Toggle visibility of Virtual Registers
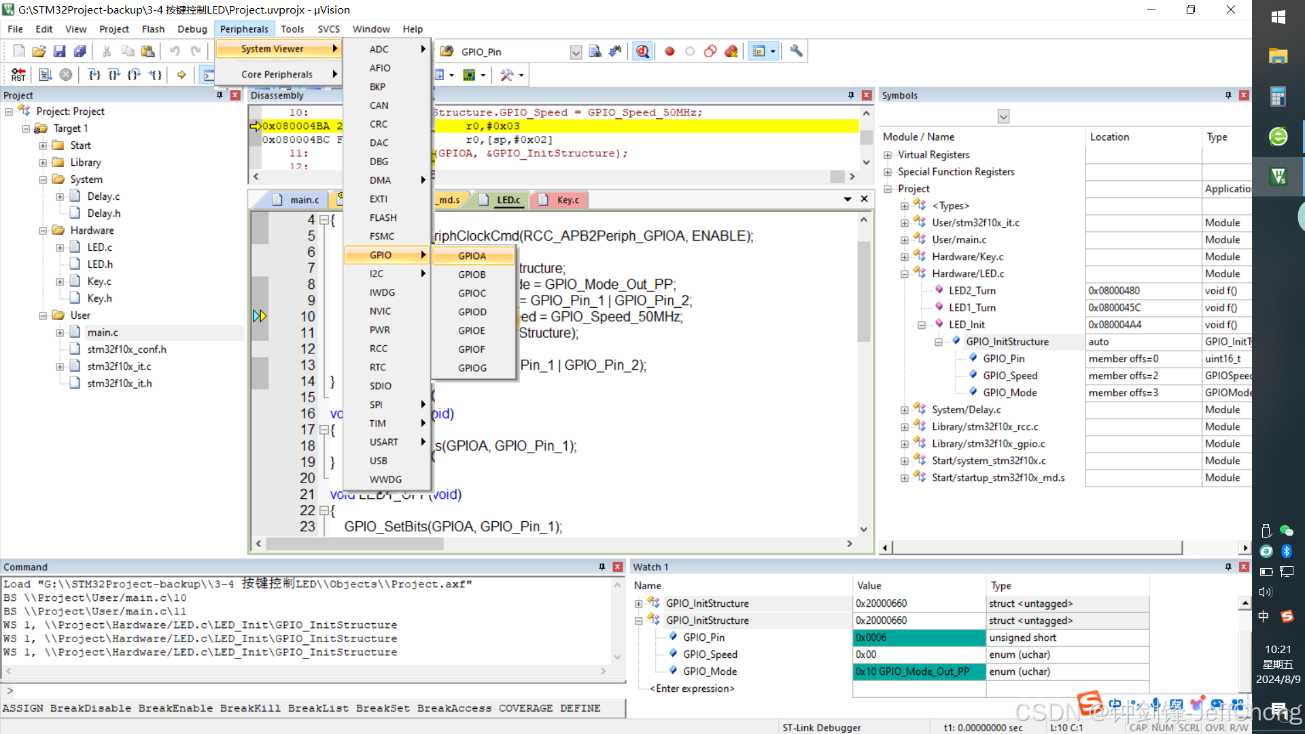The image size is (1305, 734). [x=888, y=154]
